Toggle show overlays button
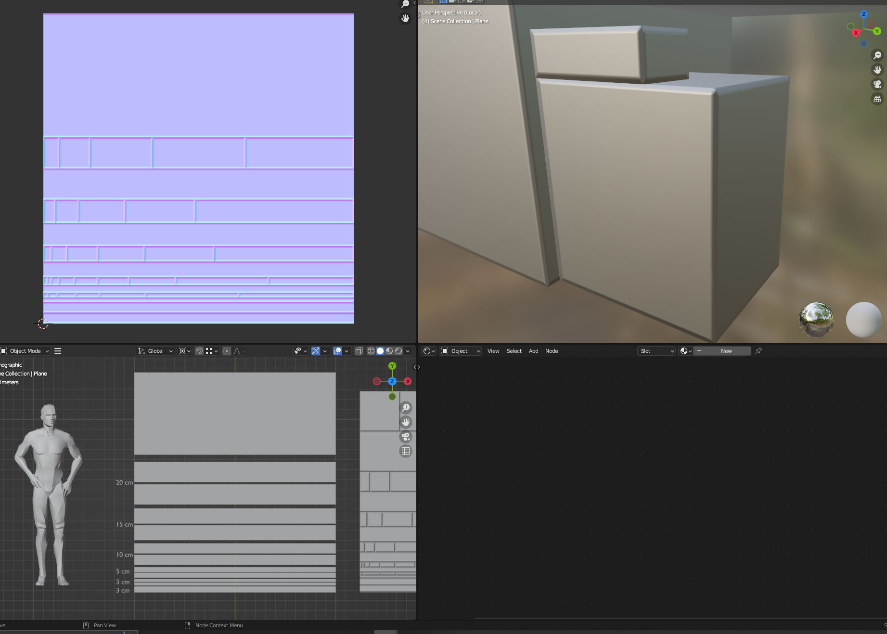 click(x=337, y=351)
